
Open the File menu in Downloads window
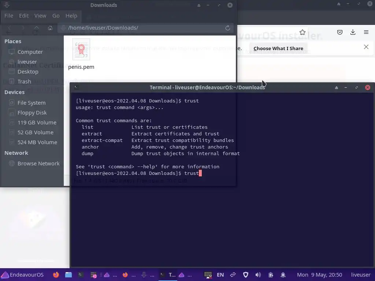pyautogui.click(x=9, y=16)
